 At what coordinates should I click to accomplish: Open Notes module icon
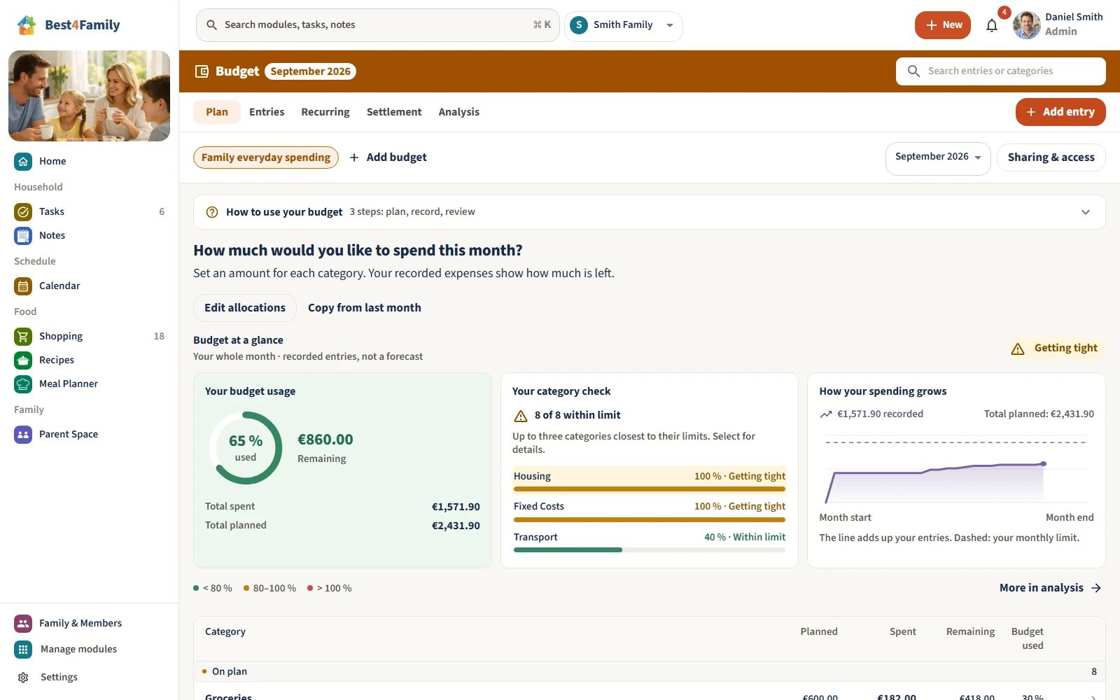point(23,236)
